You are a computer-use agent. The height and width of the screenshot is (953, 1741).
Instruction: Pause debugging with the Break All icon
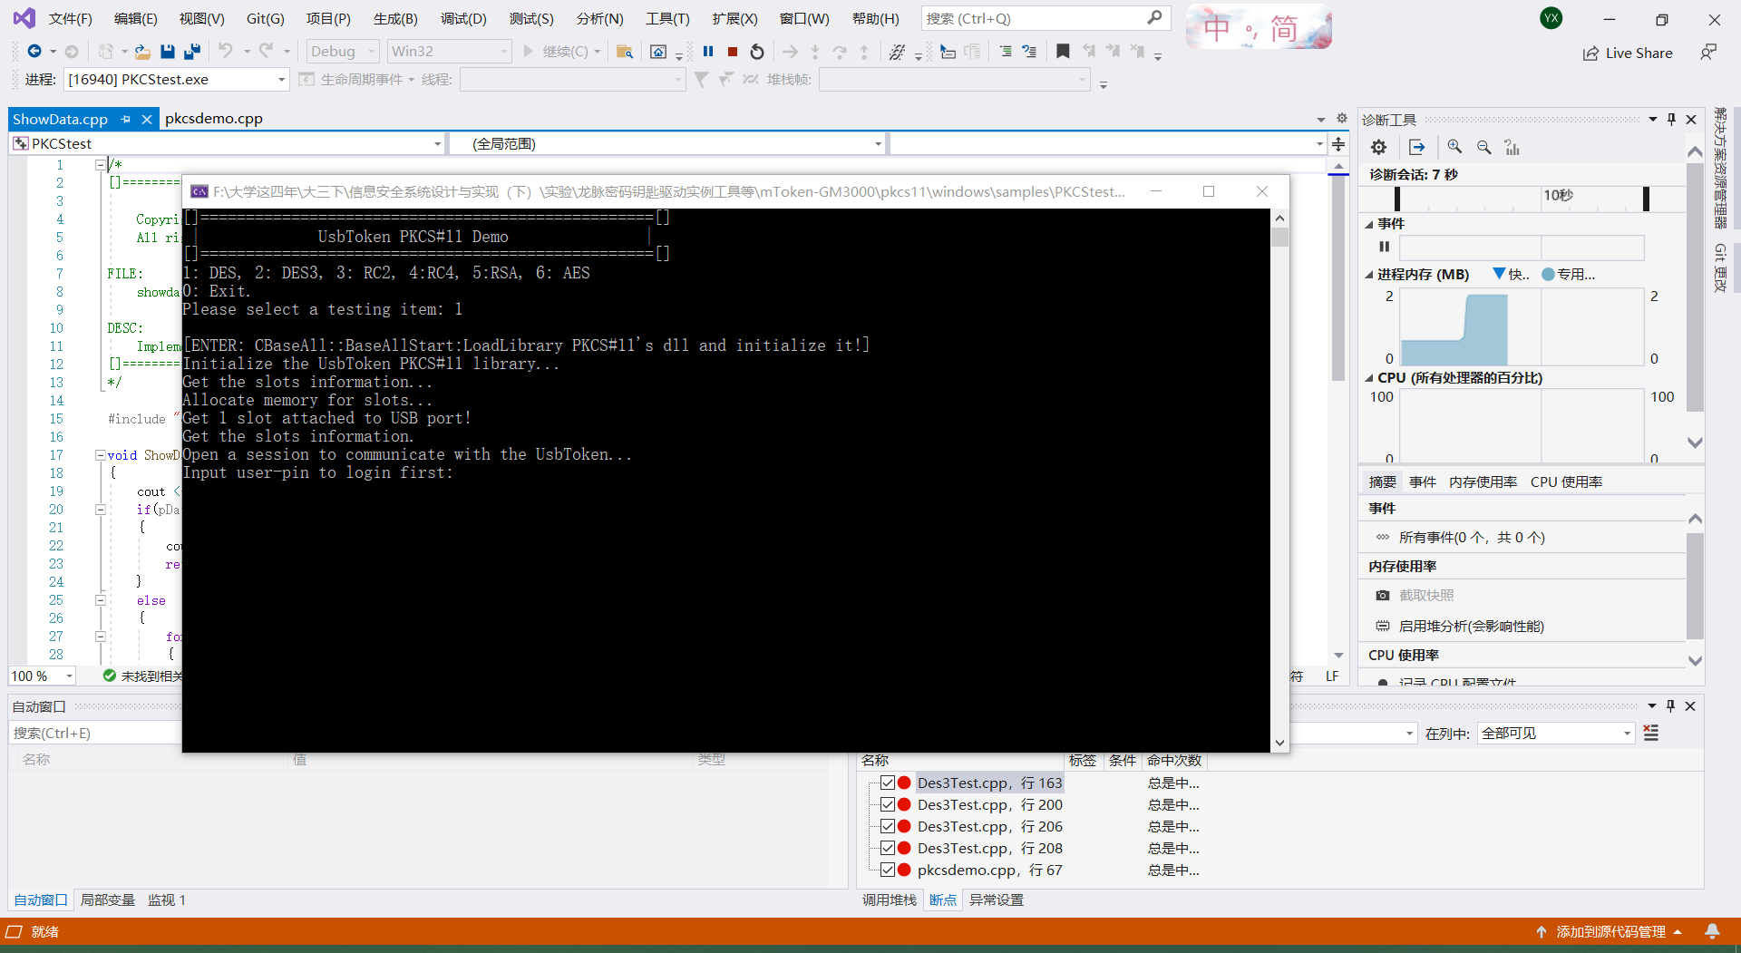(x=708, y=52)
